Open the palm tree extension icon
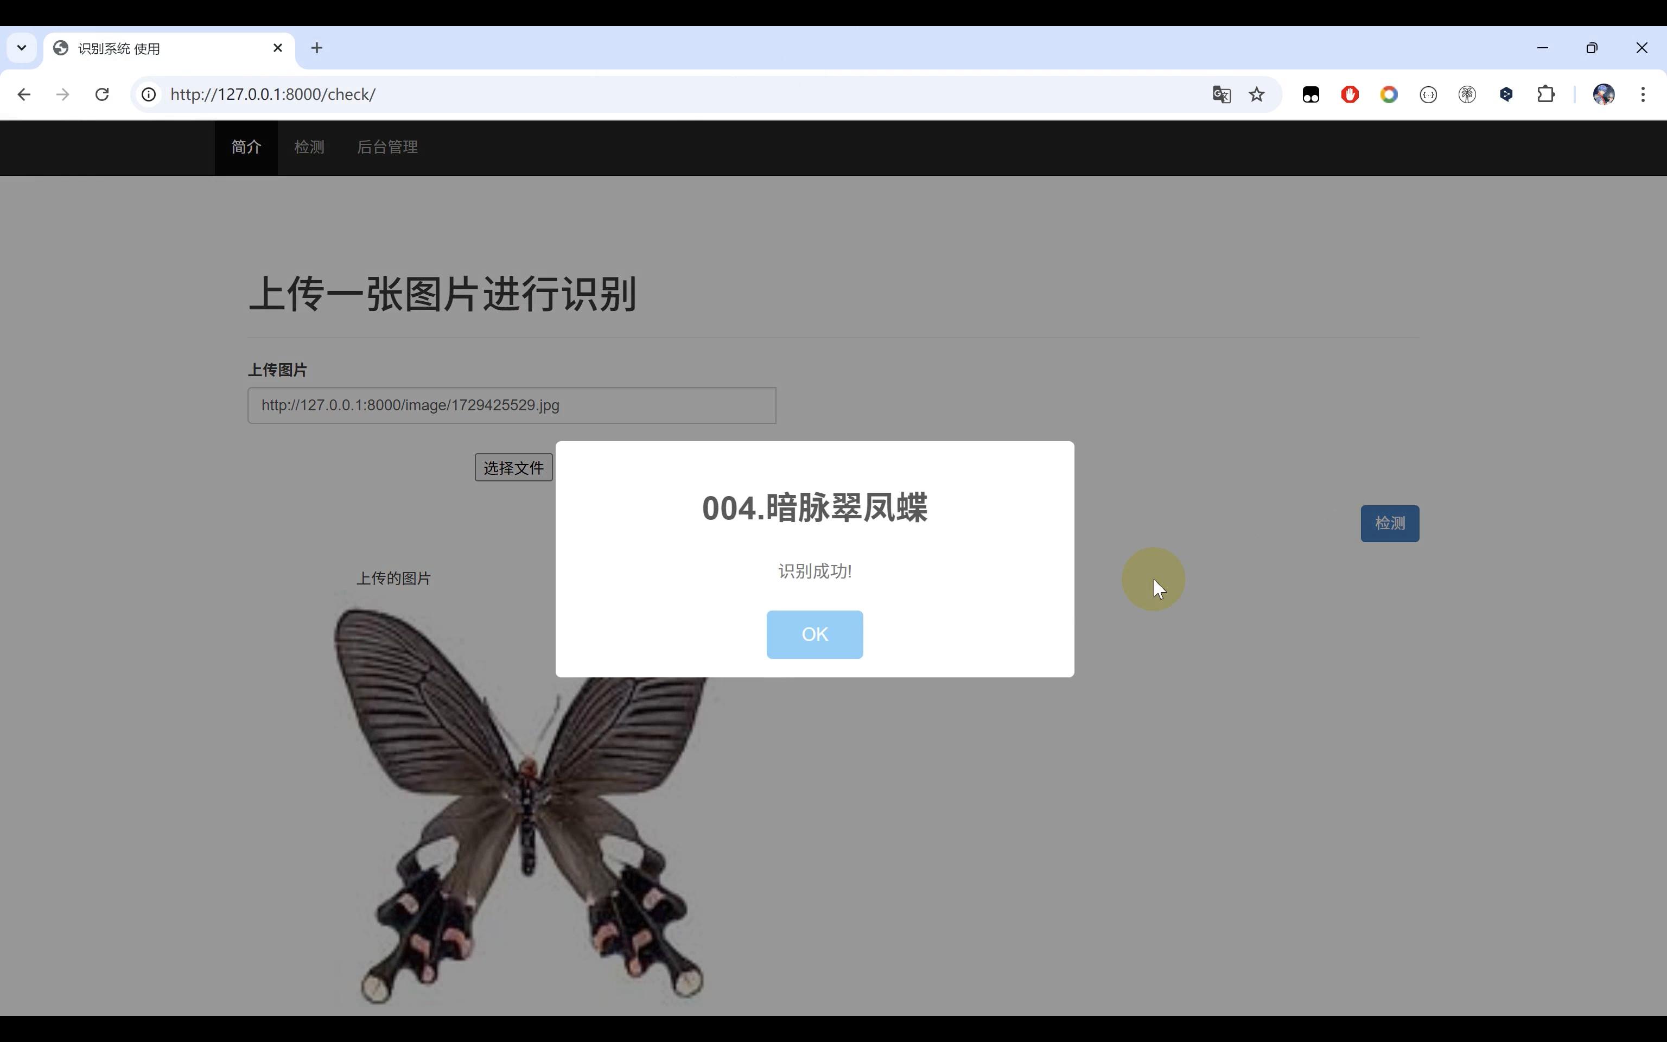This screenshot has height=1042, width=1667. pyautogui.click(x=1467, y=94)
